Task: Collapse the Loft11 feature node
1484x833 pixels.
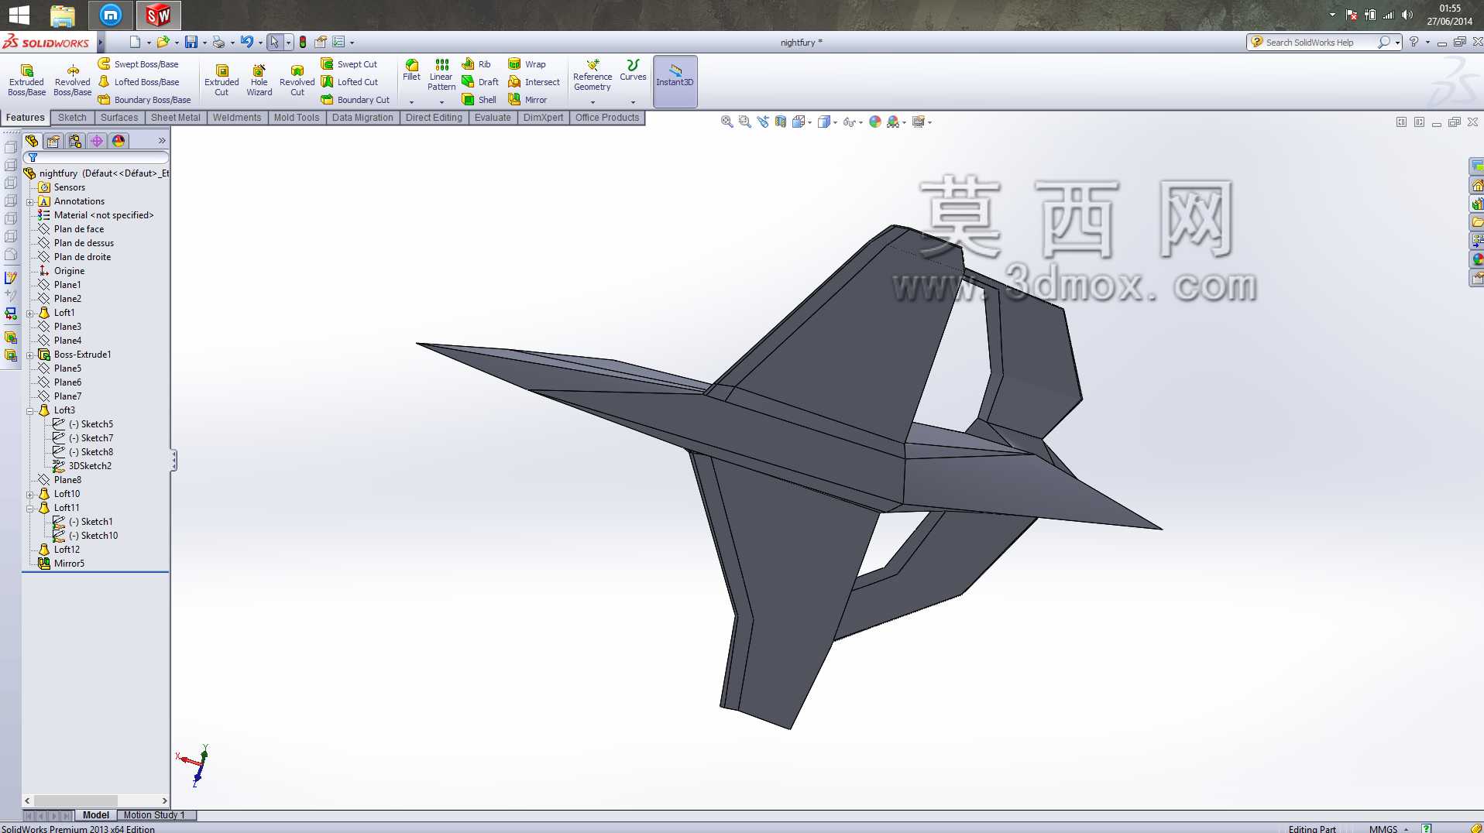Action: (29, 509)
